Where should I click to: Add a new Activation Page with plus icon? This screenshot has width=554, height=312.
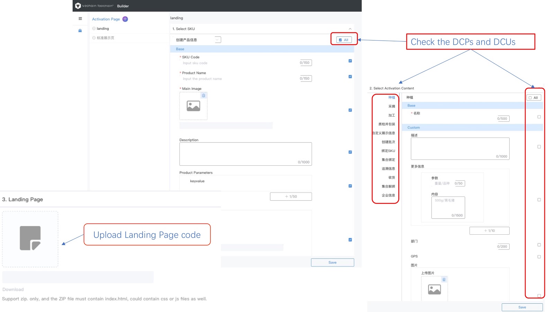(x=125, y=19)
